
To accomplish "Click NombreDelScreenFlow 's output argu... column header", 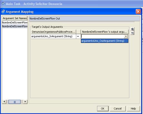I will [x=105, y=32].
